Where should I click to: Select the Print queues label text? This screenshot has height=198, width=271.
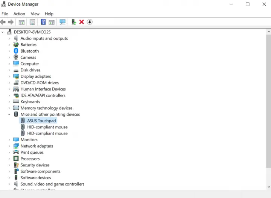tap(32, 152)
